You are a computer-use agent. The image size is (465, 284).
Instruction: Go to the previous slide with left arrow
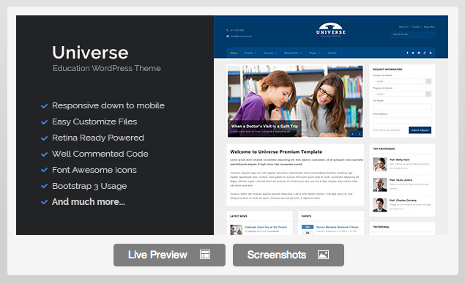pos(353,134)
